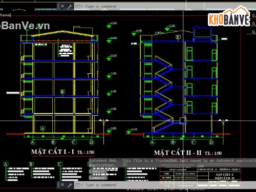Open Customize wrench on lower command line
Image resolution: width=256 pixels, height=192 pixels.
click(70, 185)
